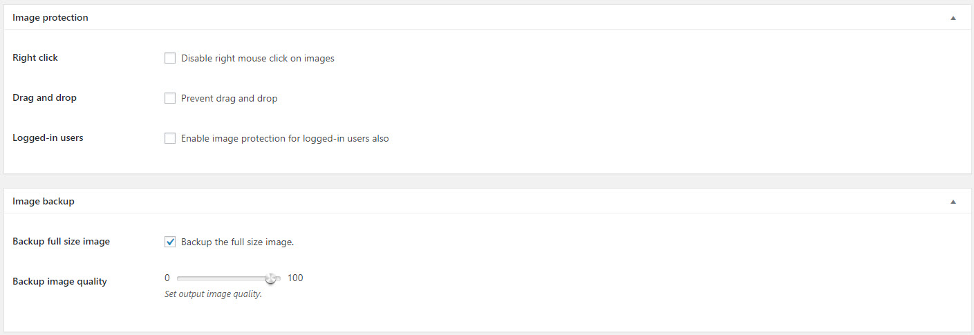This screenshot has width=974, height=335.
Task: Click the middle of the quality slider track
Action: click(x=229, y=278)
